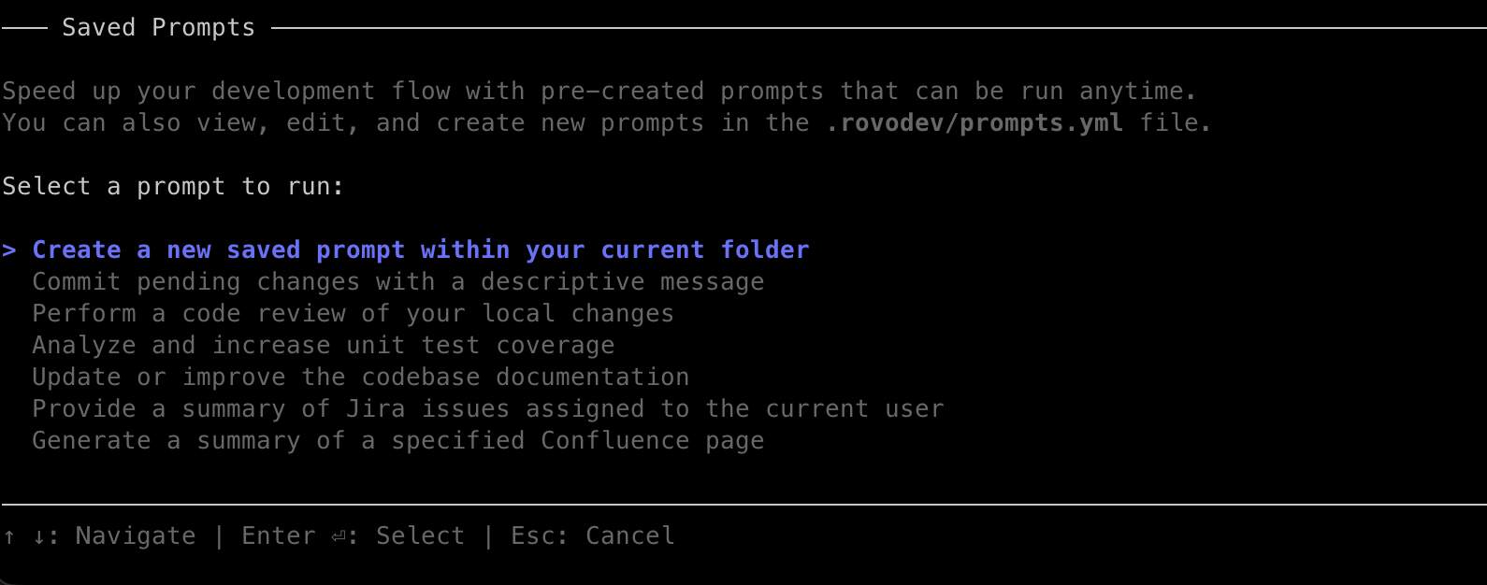
Task: Click the Enter return key symbol
Action: (x=339, y=536)
